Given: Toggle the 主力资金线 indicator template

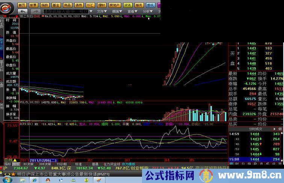Looking at the screenshot, I should [x=112, y=164].
